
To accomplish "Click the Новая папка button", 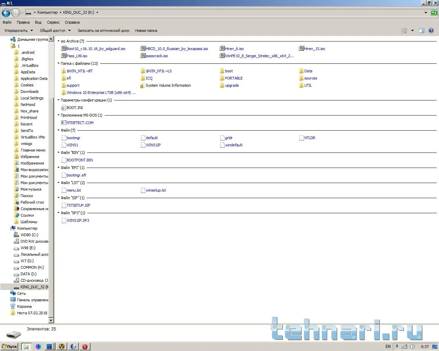I will point(146,31).
